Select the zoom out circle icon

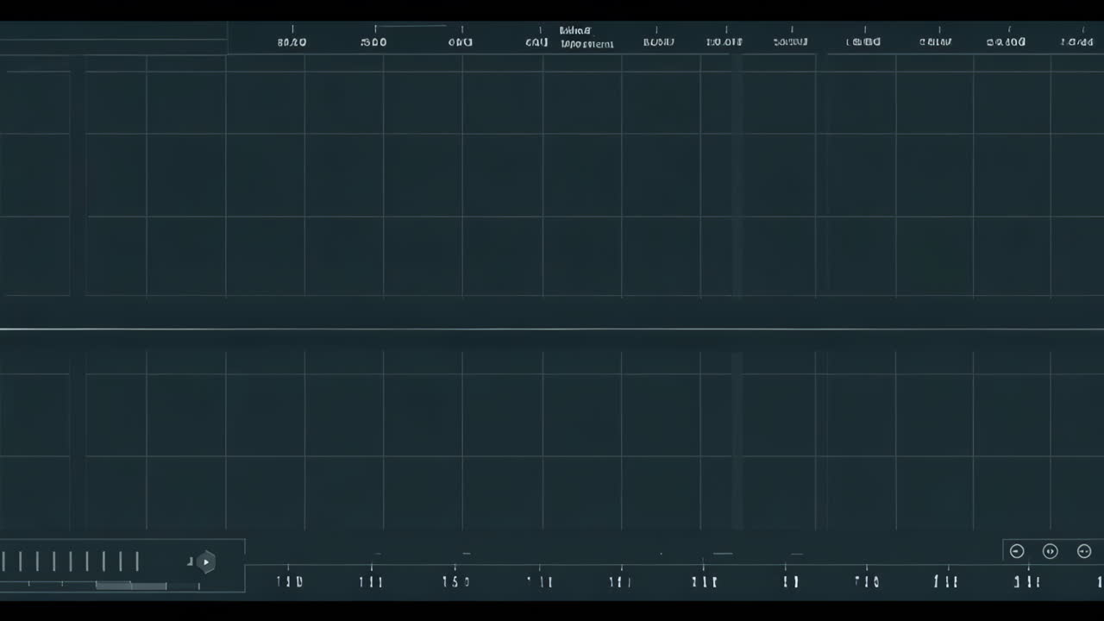click(1016, 551)
